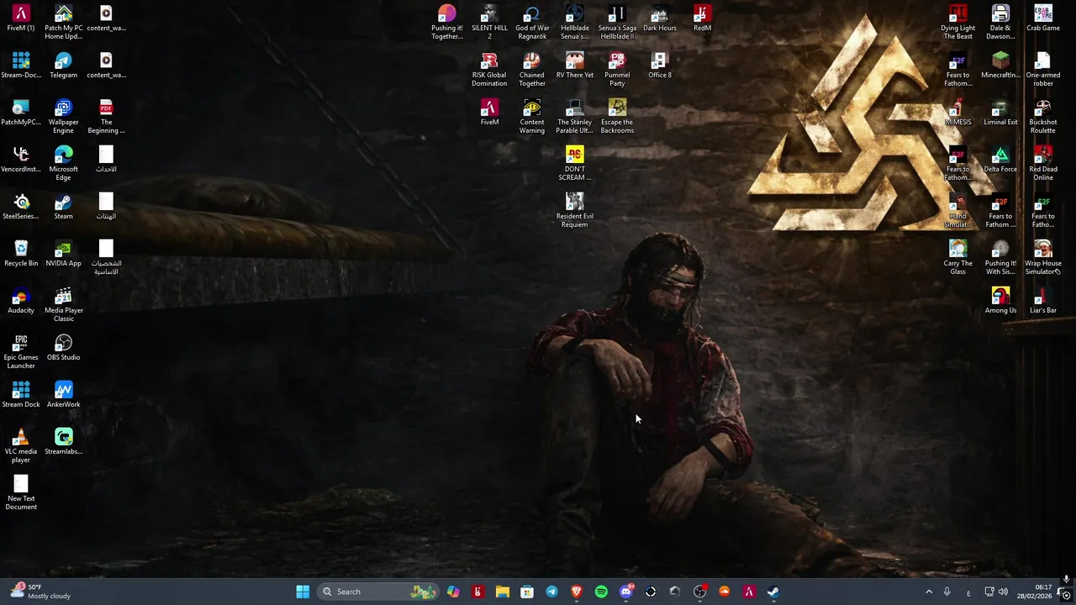This screenshot has width=1076, height=605.
Task: Select the Patch My PC Home Updater icon
Action: (x=63, y=24)
